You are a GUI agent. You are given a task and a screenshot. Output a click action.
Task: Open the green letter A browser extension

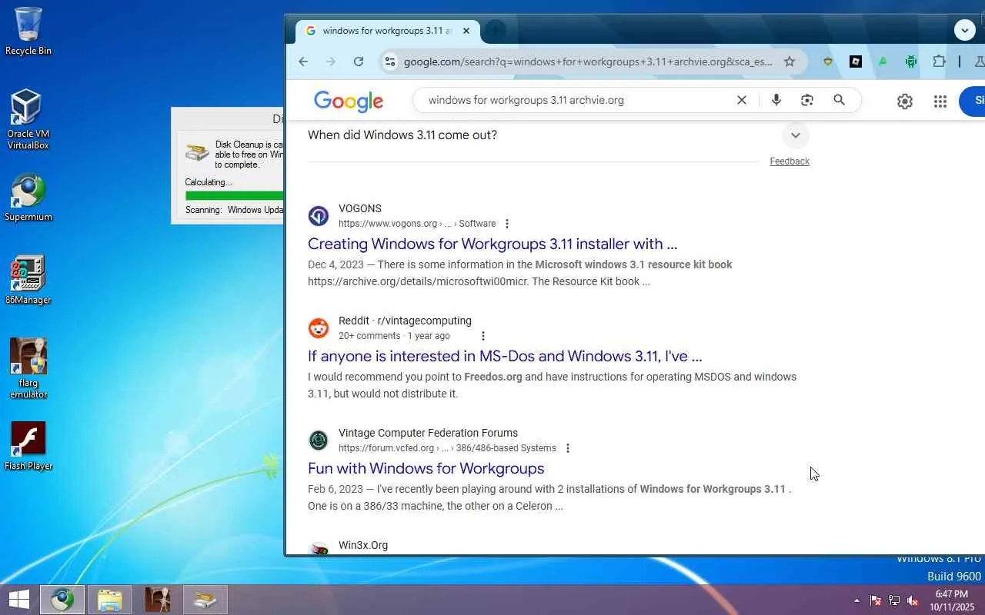point(883,61)
